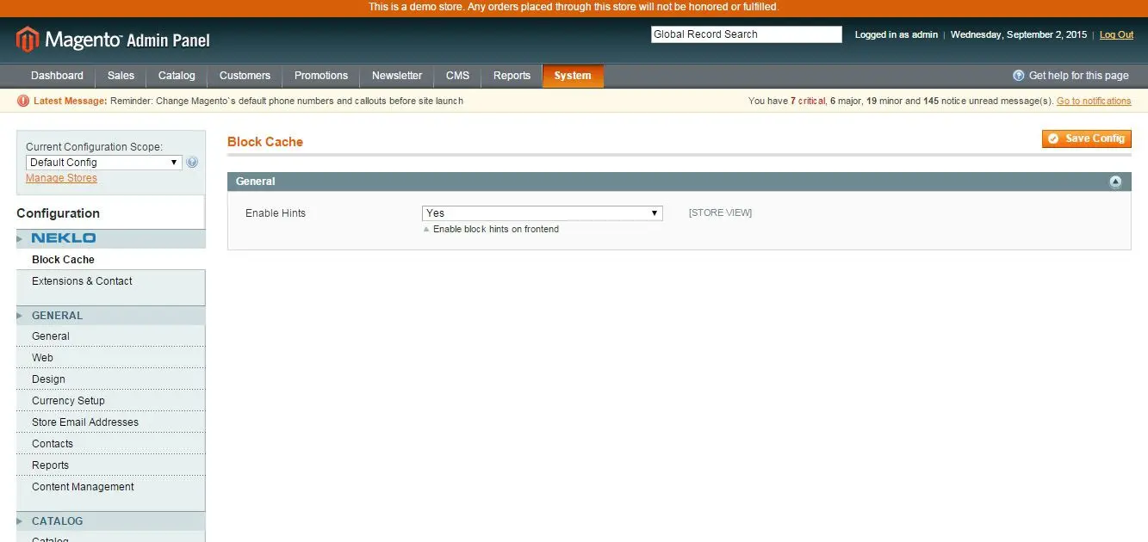This screenshot has height=542, width=1148.
Task: Toggle the General fieldset header
Action: (679, 182)
